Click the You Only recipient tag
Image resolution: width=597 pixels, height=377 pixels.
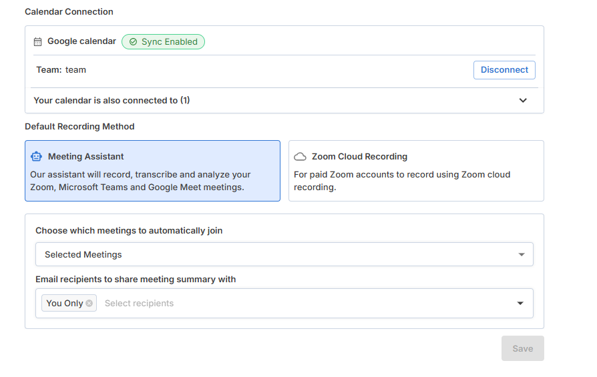point(65,304)
